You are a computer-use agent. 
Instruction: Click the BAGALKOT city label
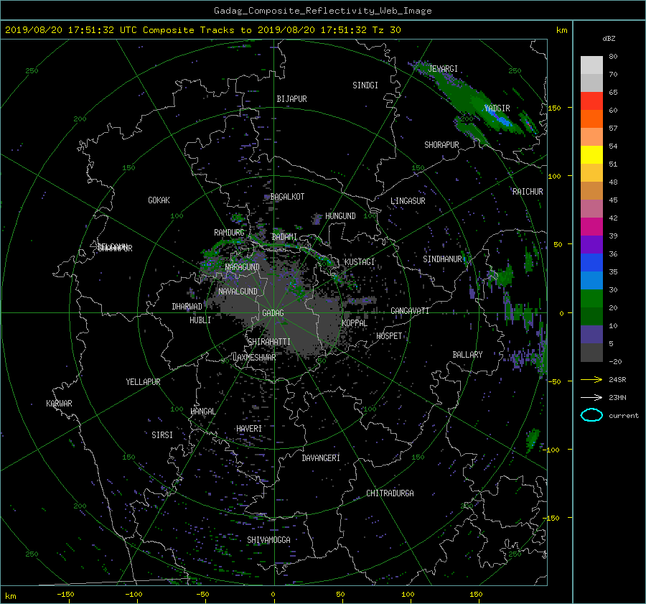287,197
